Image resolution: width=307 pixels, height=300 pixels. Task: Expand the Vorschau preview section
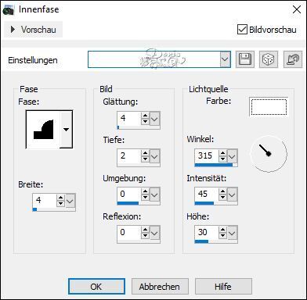[x=33, y=30]
